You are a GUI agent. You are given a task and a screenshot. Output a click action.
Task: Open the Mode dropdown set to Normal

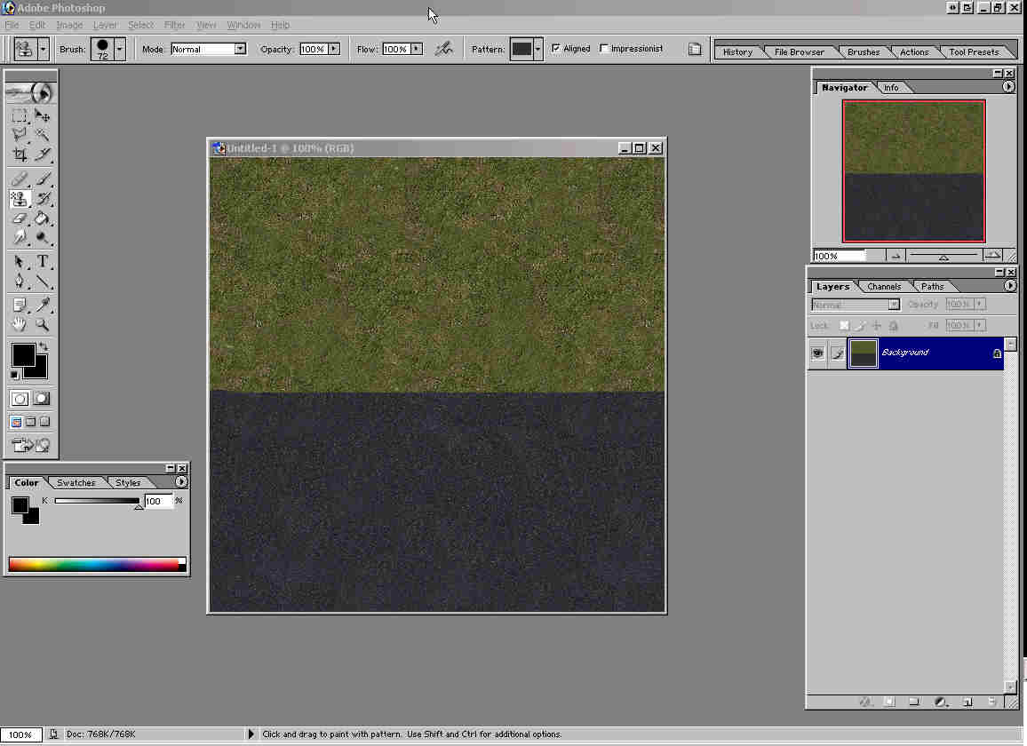[240, 49]
